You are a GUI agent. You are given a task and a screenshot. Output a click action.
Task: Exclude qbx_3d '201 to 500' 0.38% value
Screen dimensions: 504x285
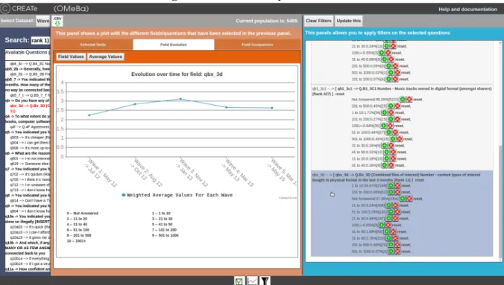397,245
